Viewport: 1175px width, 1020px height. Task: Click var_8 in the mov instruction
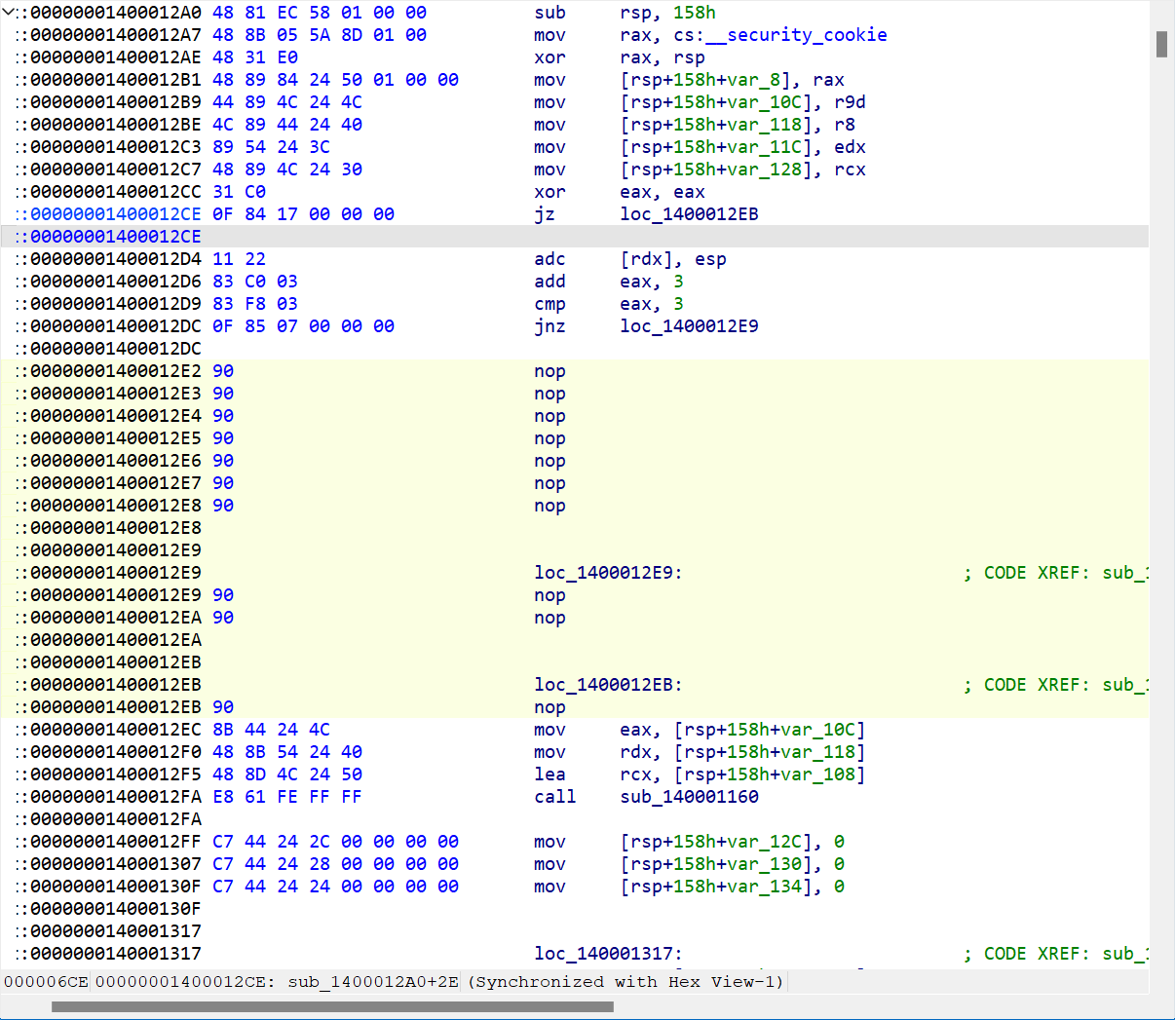(753, 80)
